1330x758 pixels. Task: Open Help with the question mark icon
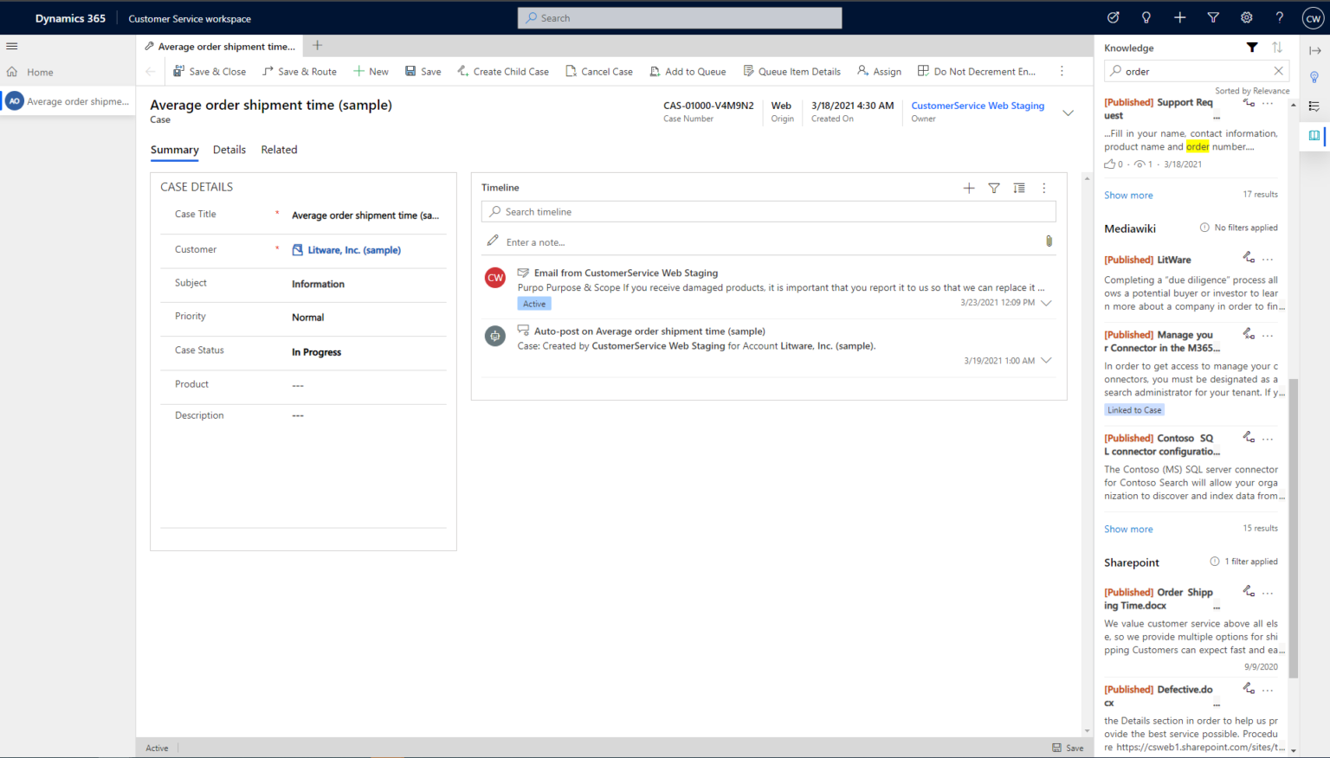pos(1279,17)
